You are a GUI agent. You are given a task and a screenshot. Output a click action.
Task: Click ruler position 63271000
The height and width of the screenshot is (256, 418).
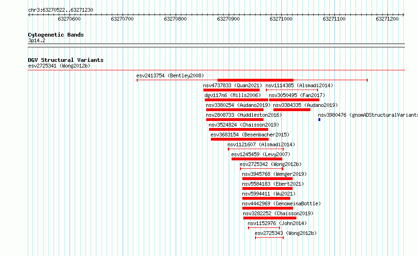281,19
